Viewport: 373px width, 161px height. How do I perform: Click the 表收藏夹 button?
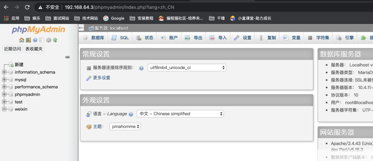(34, 49)
